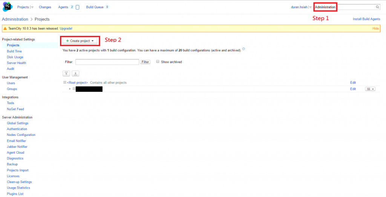
Task: Click the agents status box icon
Action: pyautogui.click(x=77, y=8)
